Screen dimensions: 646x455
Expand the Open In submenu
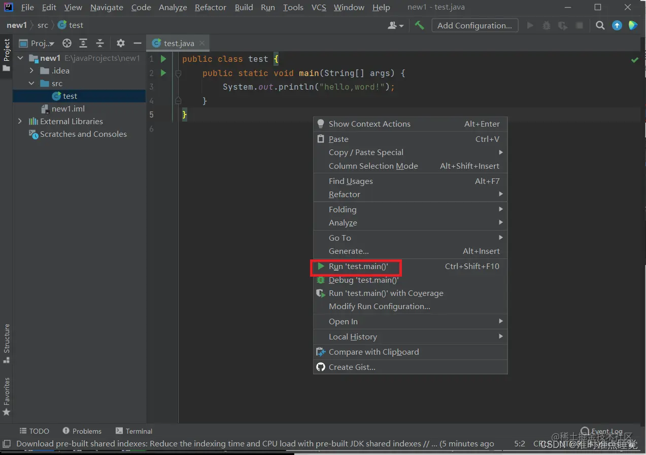[x=411, y=322]
